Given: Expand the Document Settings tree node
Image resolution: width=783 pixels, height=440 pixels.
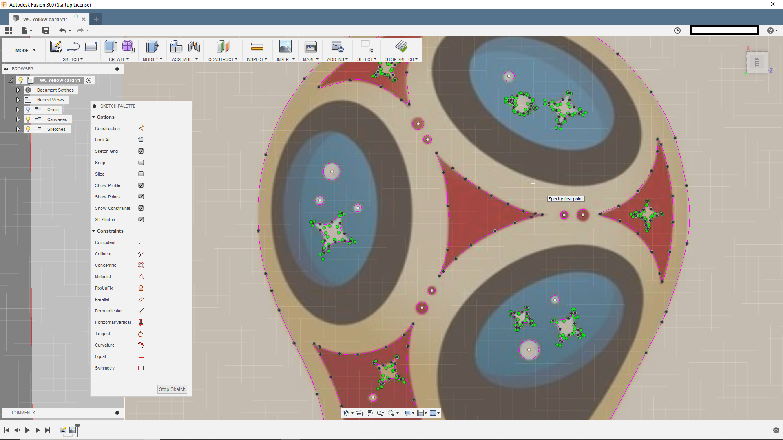Looking at the screenshot, I should (18, 90).
